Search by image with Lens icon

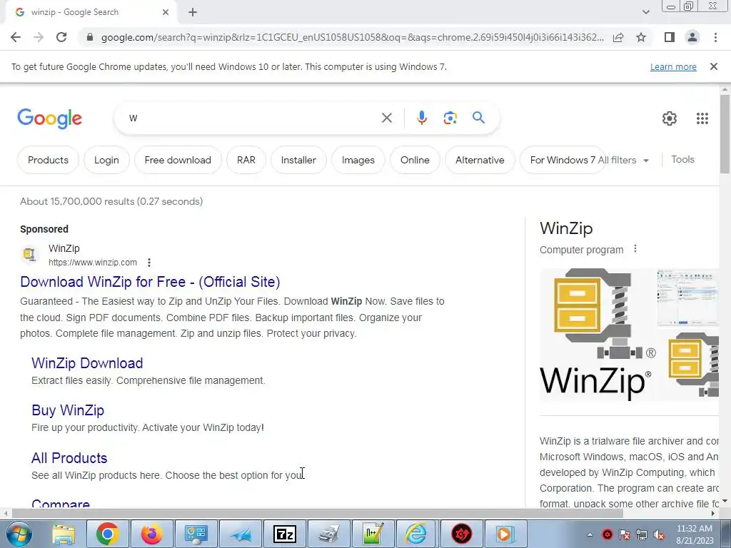pyautogui.click(x=450, y=118)
